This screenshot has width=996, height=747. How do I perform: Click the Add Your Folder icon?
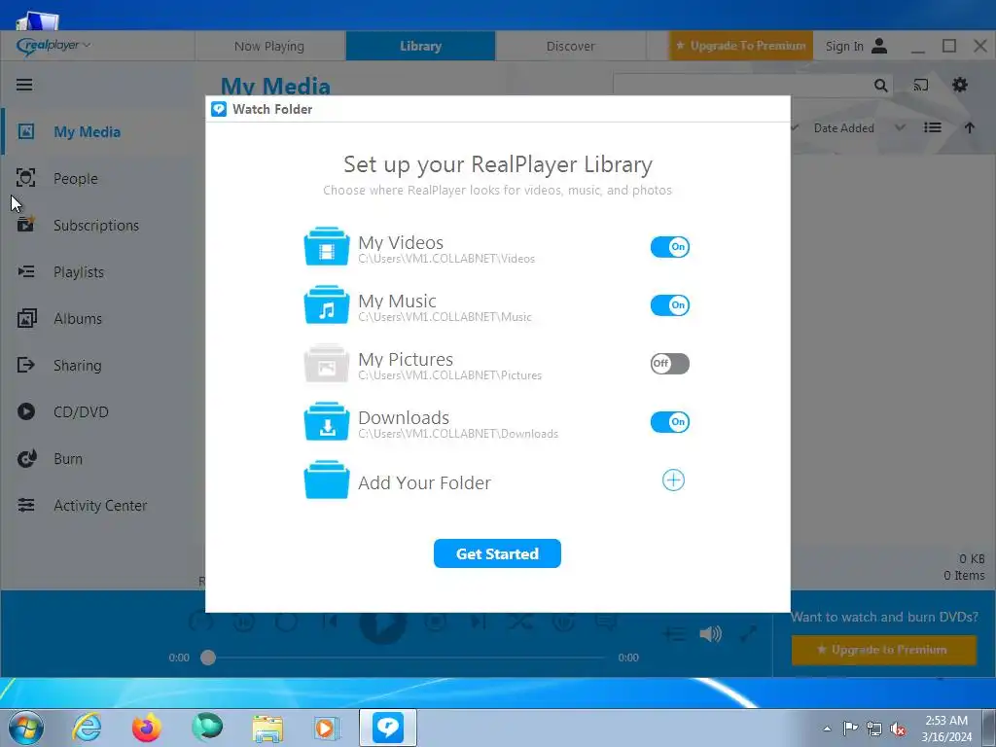tap(327, 480)
